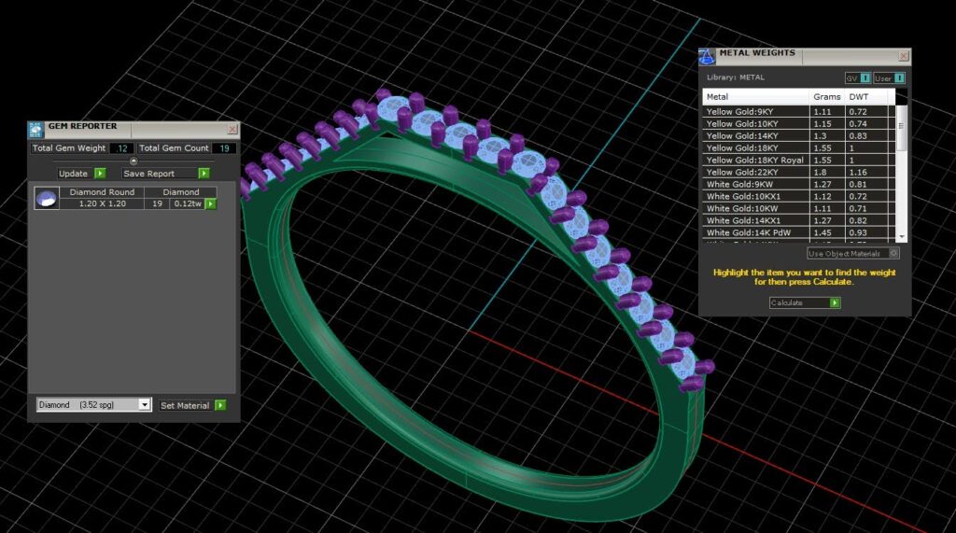Select the Yellow Gold:22KY row
Image resolution: width=956 pixels, height=533 pixels.
[799, 172]
